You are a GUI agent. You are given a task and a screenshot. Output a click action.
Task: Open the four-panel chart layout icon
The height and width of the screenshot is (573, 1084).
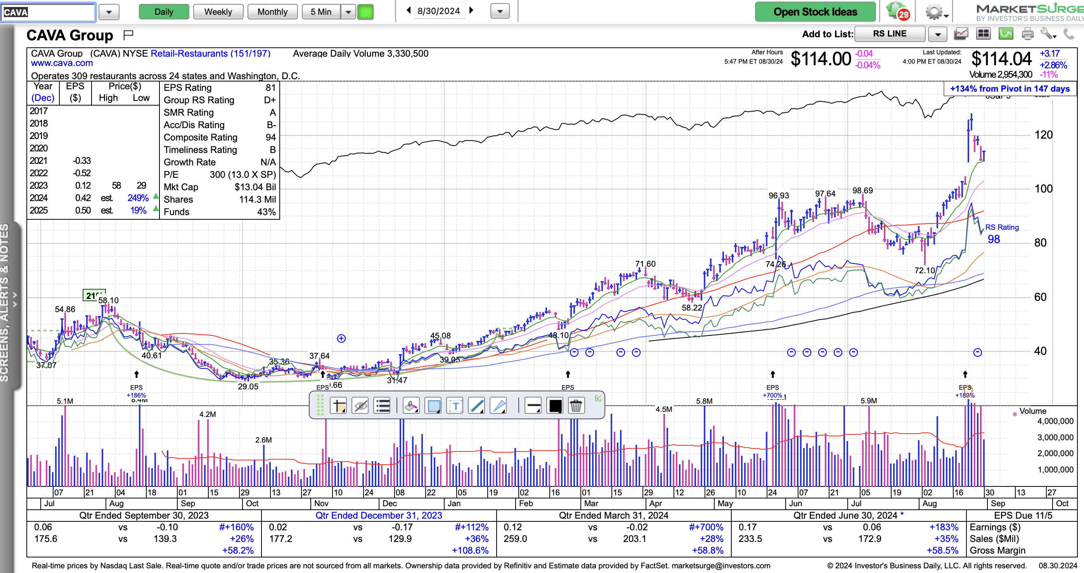click(984, 34)
